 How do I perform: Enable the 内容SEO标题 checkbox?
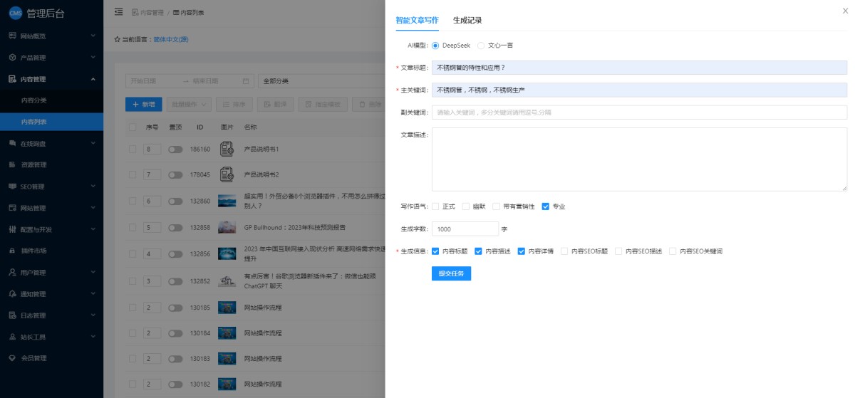564,251
